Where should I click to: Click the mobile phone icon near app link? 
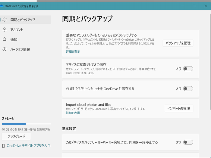click(x=3, y=146)
